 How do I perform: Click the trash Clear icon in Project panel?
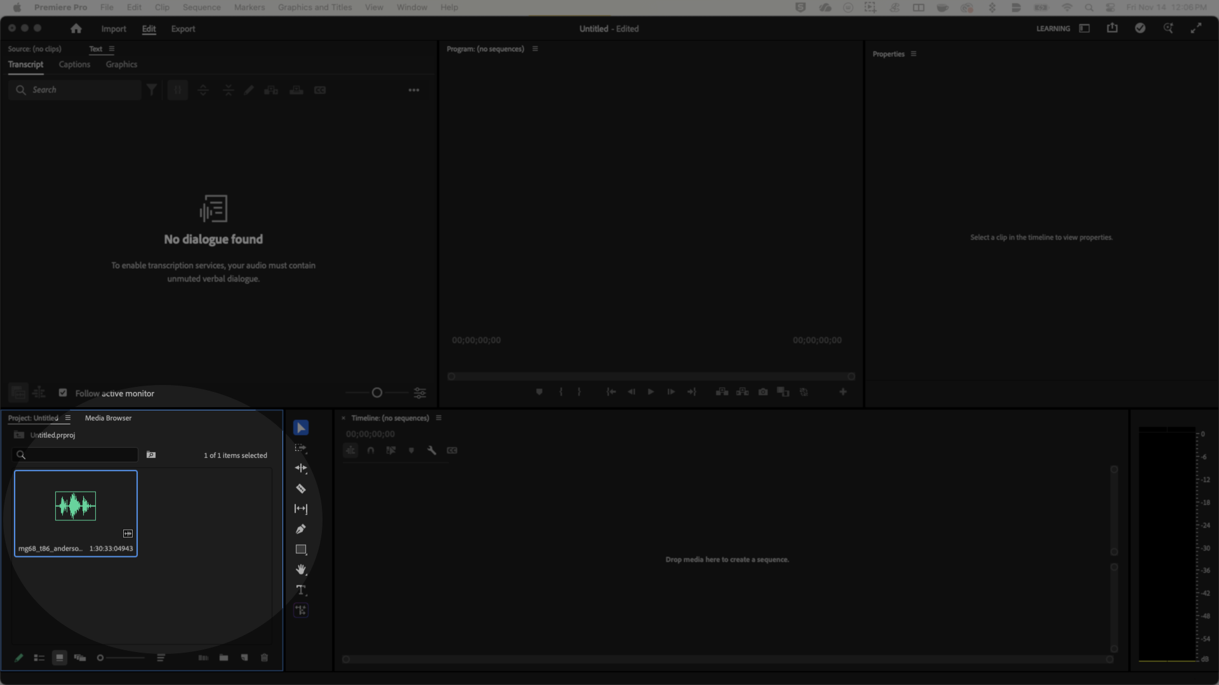265,658
